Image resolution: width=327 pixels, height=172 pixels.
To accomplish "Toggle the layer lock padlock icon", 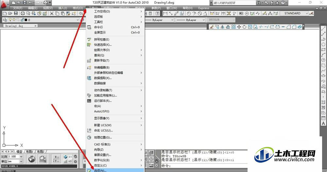I will [x=22, y=20].
